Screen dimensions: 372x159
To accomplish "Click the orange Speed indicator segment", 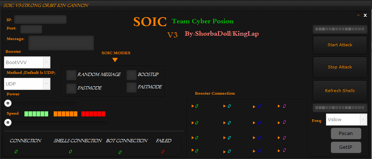I will pyautogui.click(x=65, y=114).
